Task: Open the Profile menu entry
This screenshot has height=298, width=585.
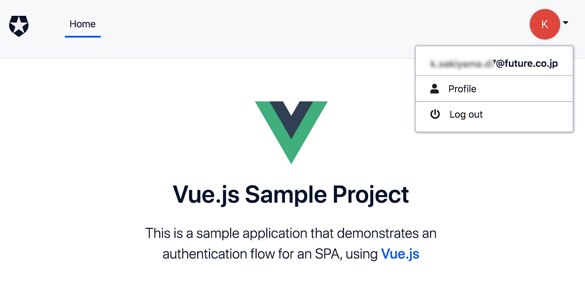Action: coord(494,89)
